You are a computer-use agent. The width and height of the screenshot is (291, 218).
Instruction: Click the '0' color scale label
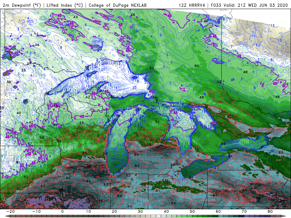pyautogui.click(x=62, y=211)
